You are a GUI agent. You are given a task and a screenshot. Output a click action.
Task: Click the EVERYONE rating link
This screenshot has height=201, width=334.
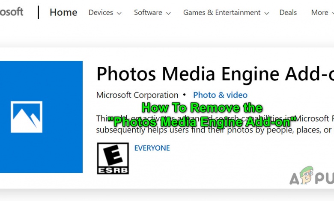[x=152, y=148]
